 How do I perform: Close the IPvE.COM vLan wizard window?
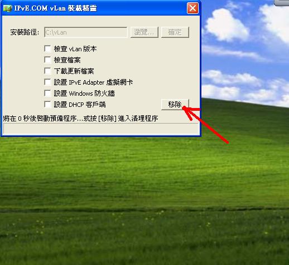tap(192, 8)
